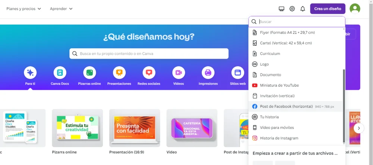Choose Post de Facebook (horizontal) option
Screen dimensions: 373x165
coord(295,106)
